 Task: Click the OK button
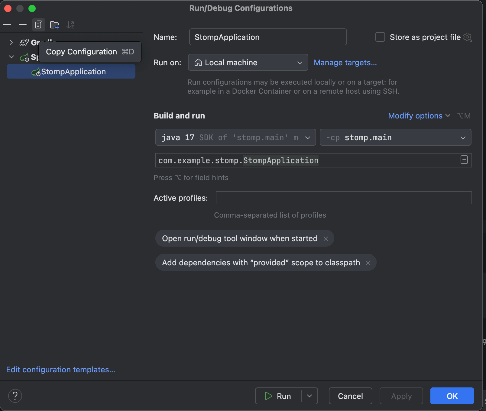pyautogui.click(x=452, y=396)
